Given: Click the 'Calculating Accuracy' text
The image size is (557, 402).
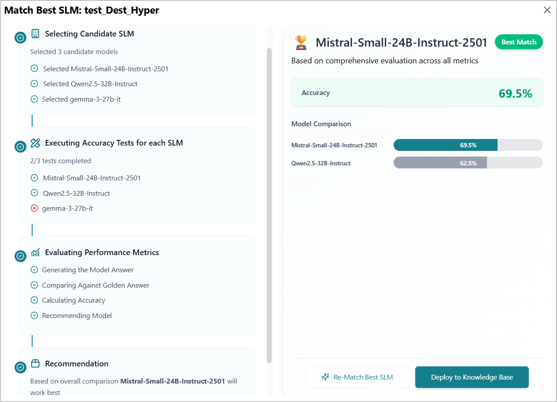Looking at the screenshot, I should (74, 300).
